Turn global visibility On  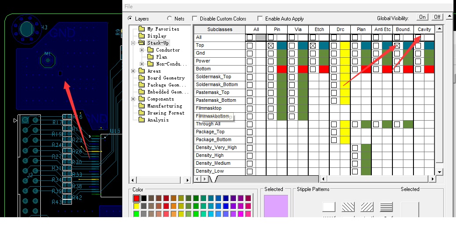(x=422, y=17)
